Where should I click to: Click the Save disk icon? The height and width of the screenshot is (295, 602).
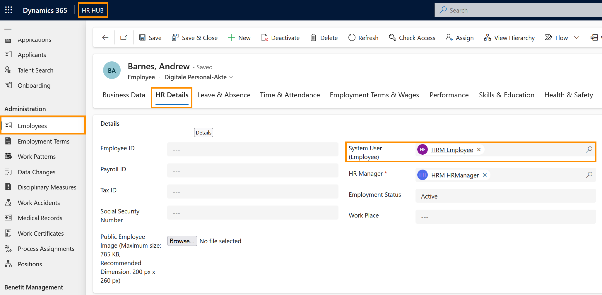point(142,38)
